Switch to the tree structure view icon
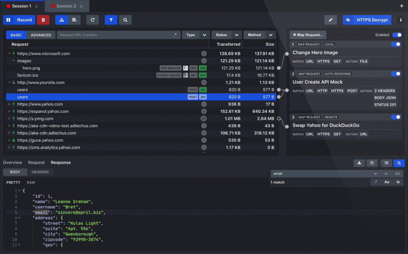Image resolution: width=408 pixels, height=254 pixels. 62,20
